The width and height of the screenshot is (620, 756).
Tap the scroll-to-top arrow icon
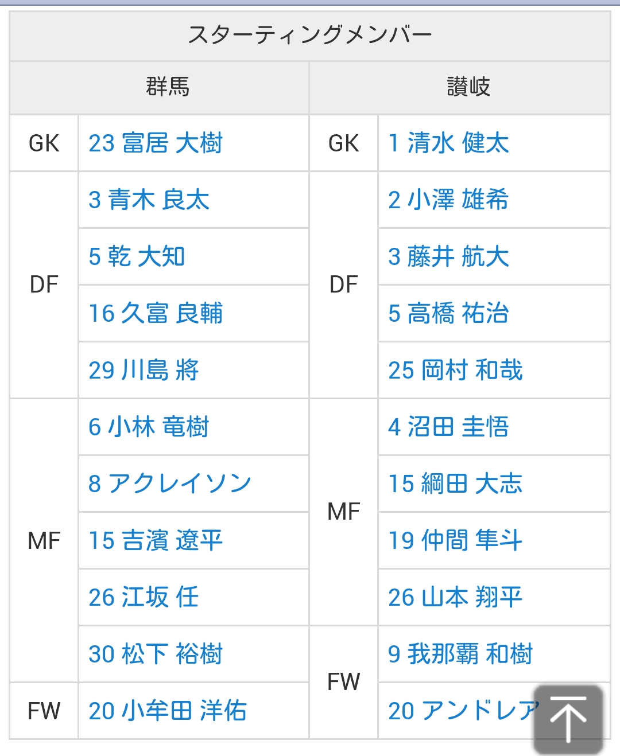tap(568, 718)
